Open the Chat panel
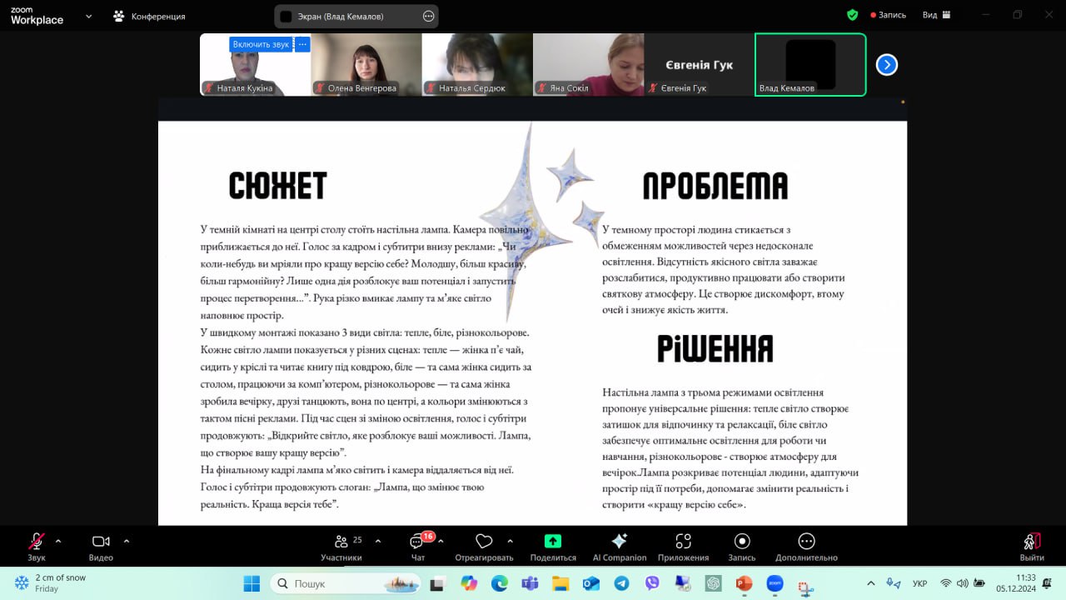This screenshot has height=600, width=1066. tap(417, 542)
